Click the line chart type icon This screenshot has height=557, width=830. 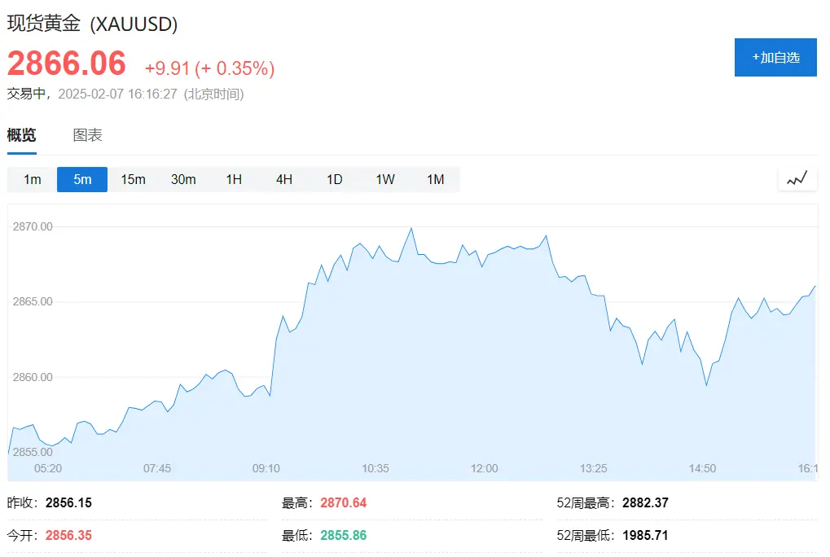point(797,179)
